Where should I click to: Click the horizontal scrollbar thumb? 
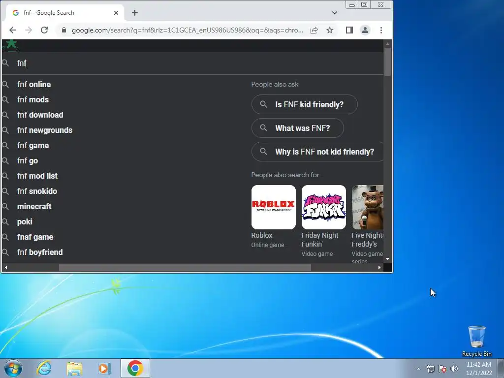185,267
